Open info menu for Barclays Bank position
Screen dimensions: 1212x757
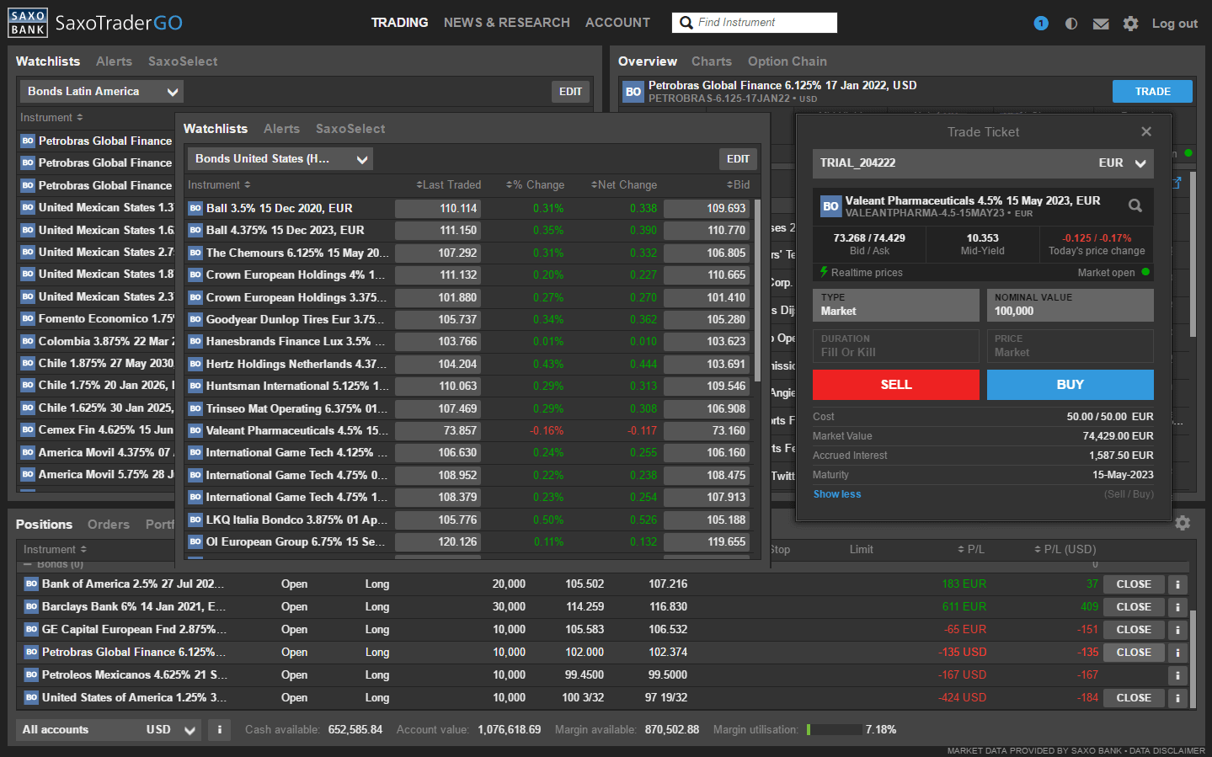point(1177,607)
